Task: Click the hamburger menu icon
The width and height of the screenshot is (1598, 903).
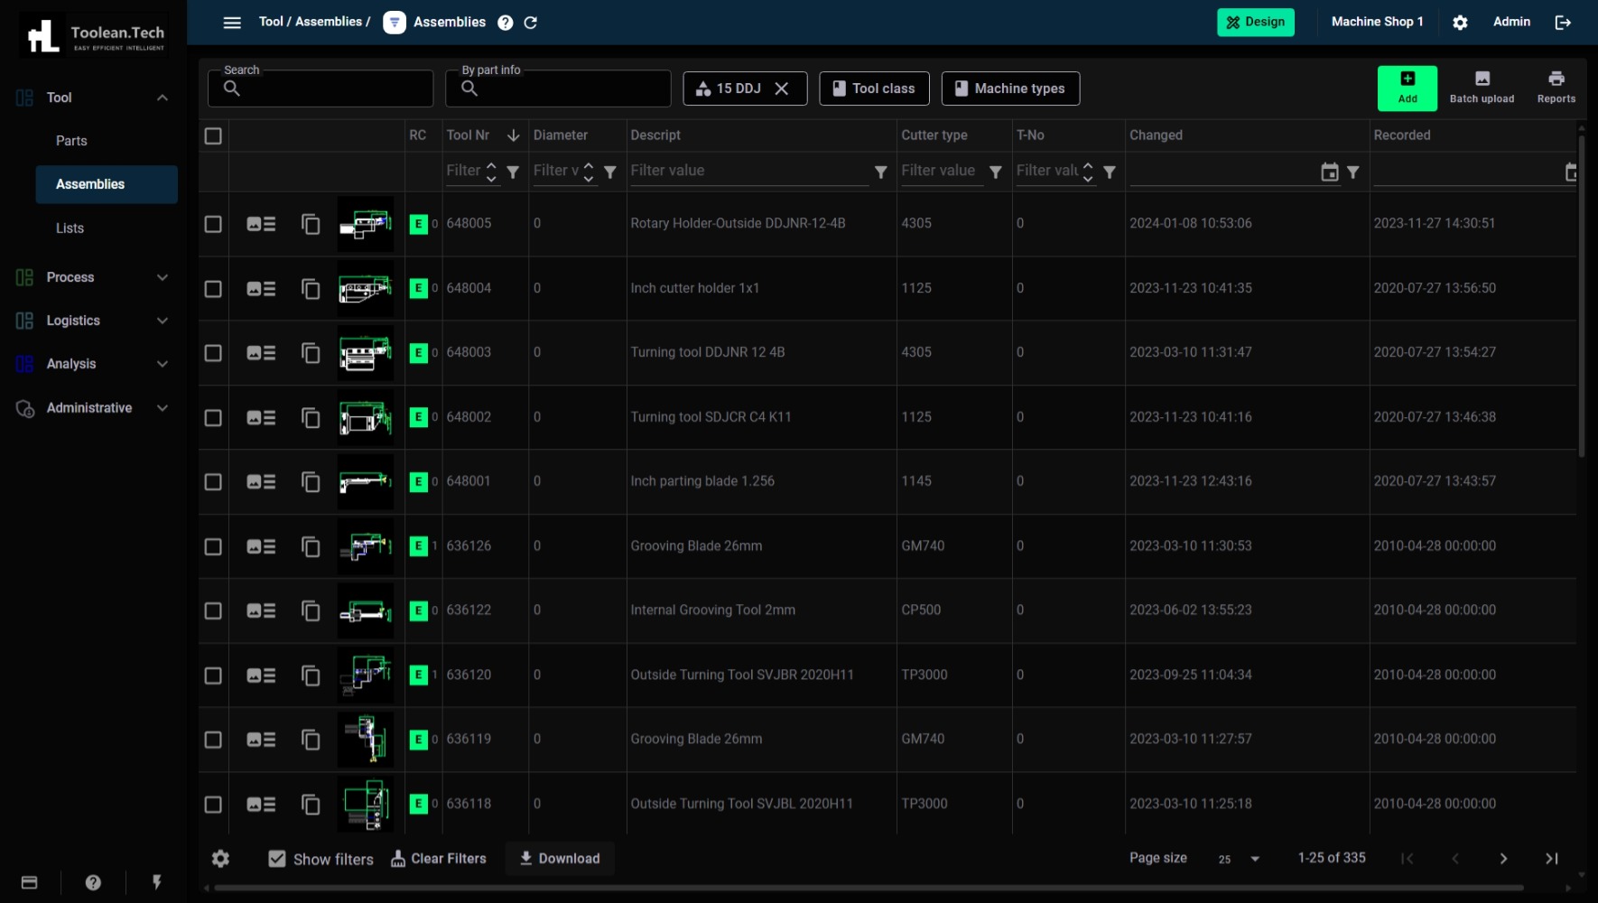Action: 232,23
